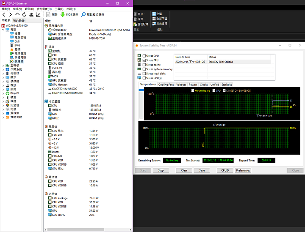The image size is (305, 232).
Task: Open the 檔案(F) file menu
Action: pyautogui.click(x=6, y=9)
